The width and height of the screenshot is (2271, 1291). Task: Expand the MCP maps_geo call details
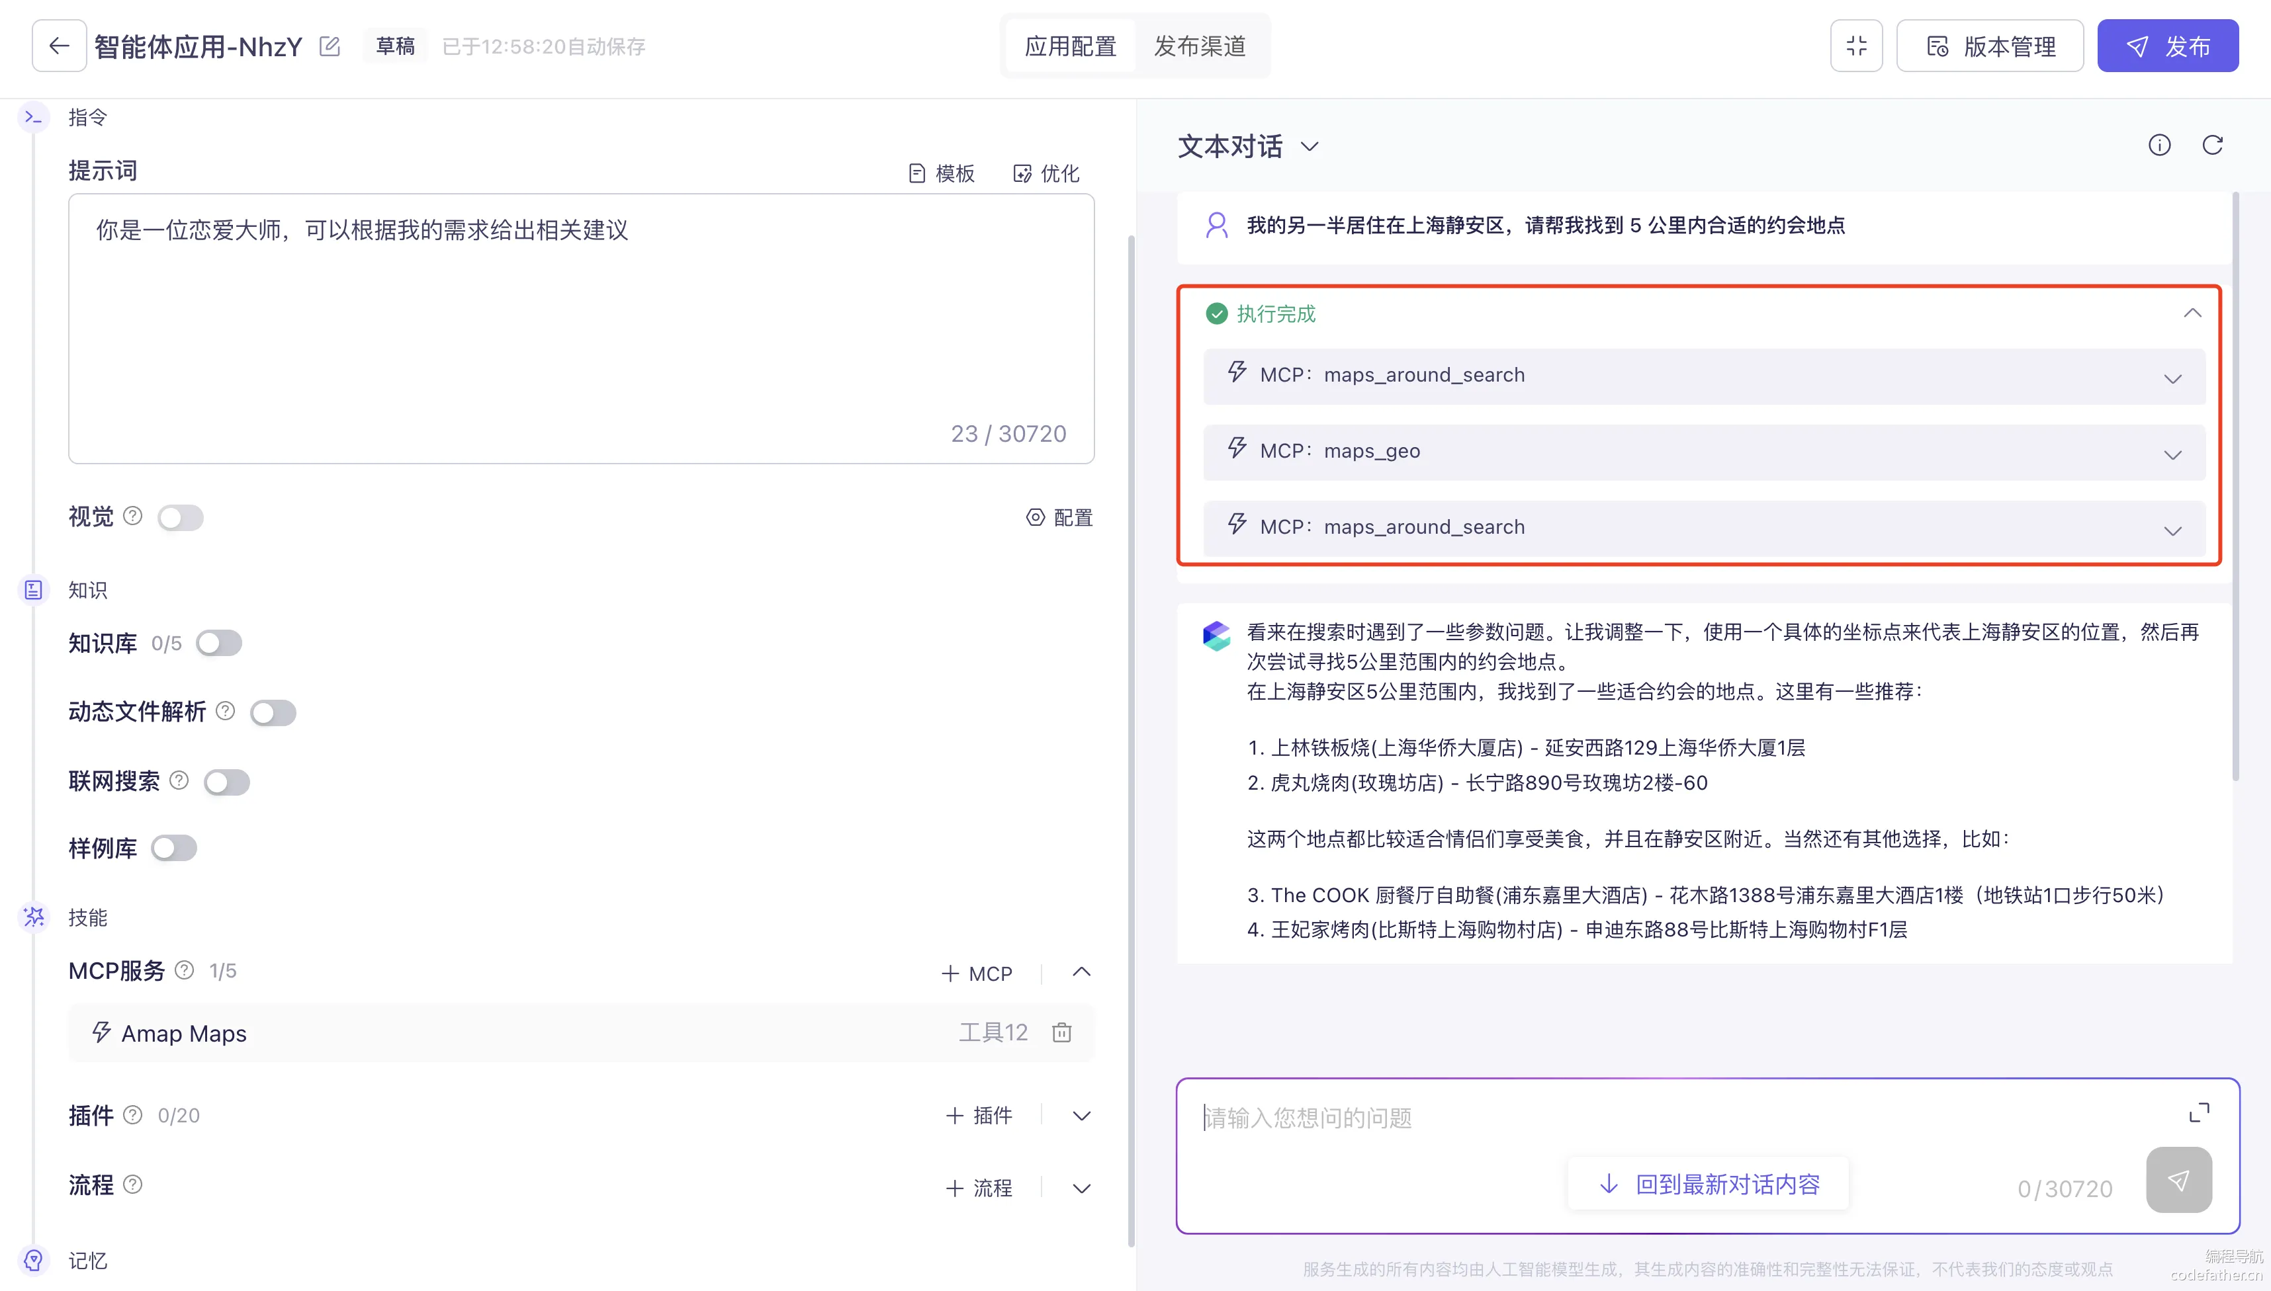click(x=2172, y=455)
